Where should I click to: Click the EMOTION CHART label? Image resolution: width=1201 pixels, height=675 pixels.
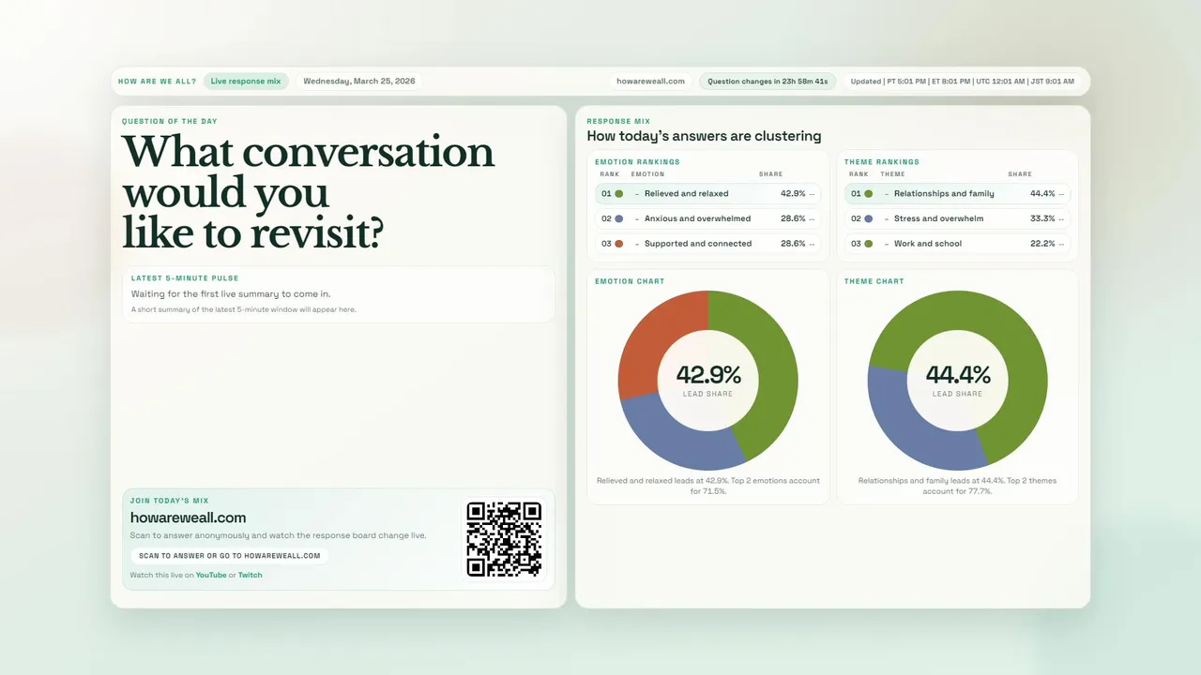tap(630, 281)
